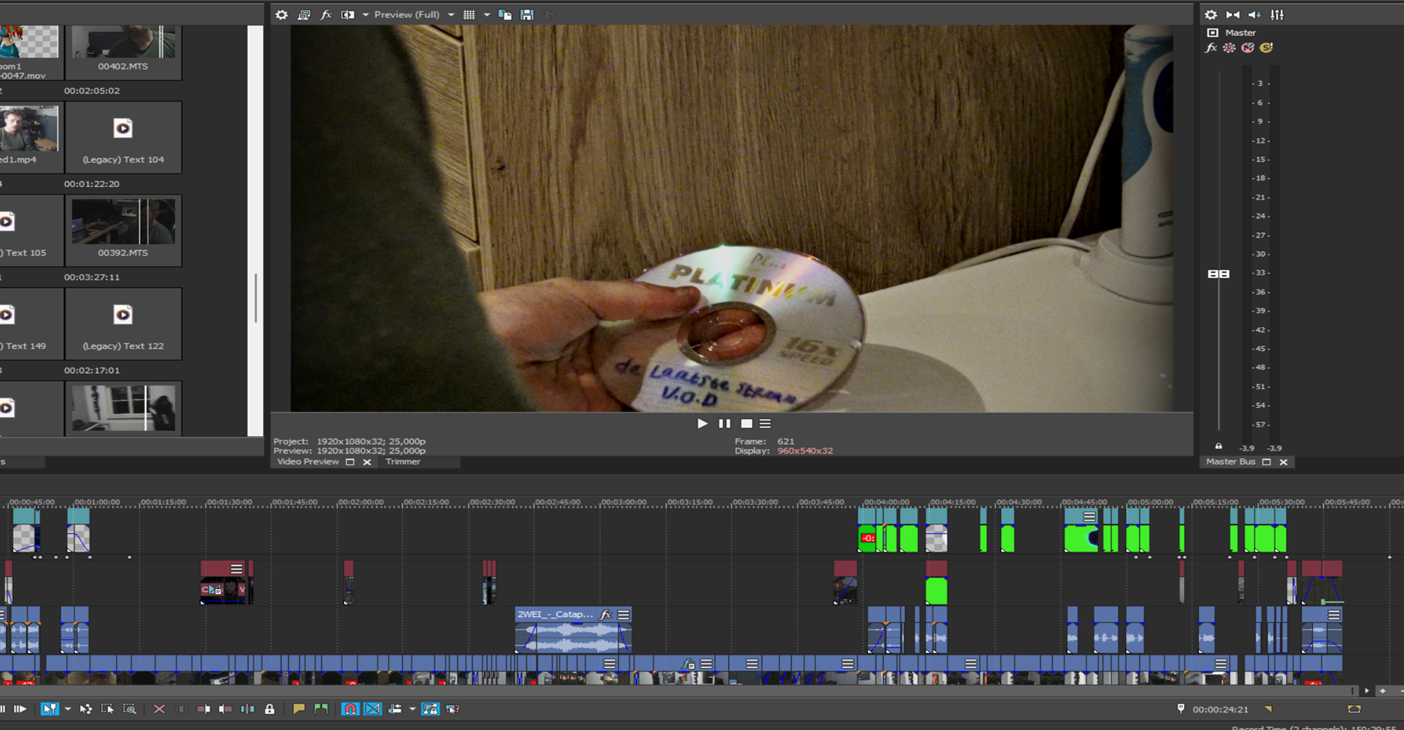Toggle the Master fader channel lock

1219,446
